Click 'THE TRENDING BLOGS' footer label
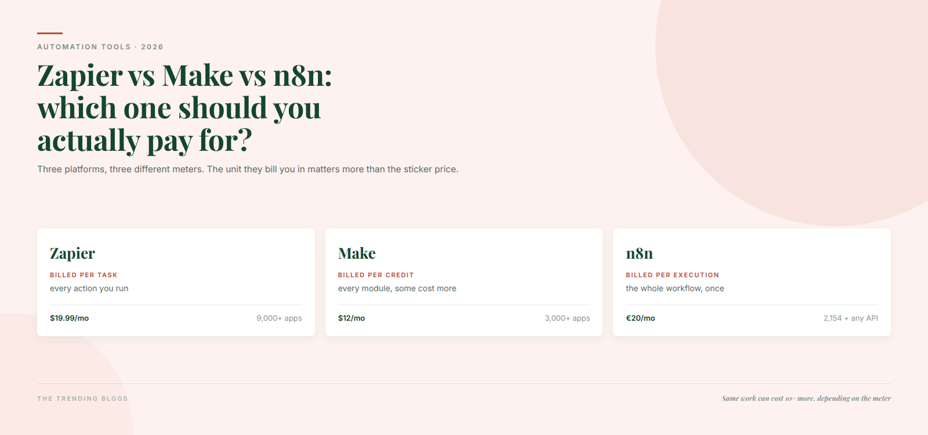 coord(82,398)
